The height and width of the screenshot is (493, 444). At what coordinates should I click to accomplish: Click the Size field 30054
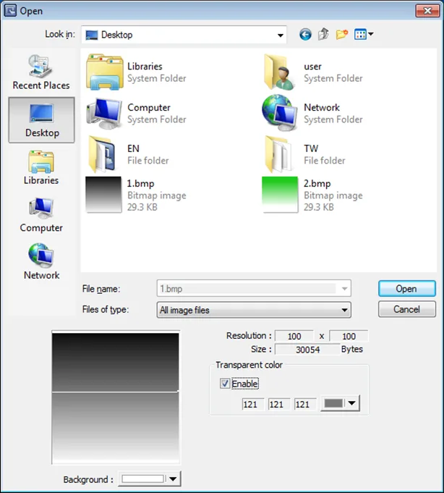pyautogui.click(x=307, y=350)
